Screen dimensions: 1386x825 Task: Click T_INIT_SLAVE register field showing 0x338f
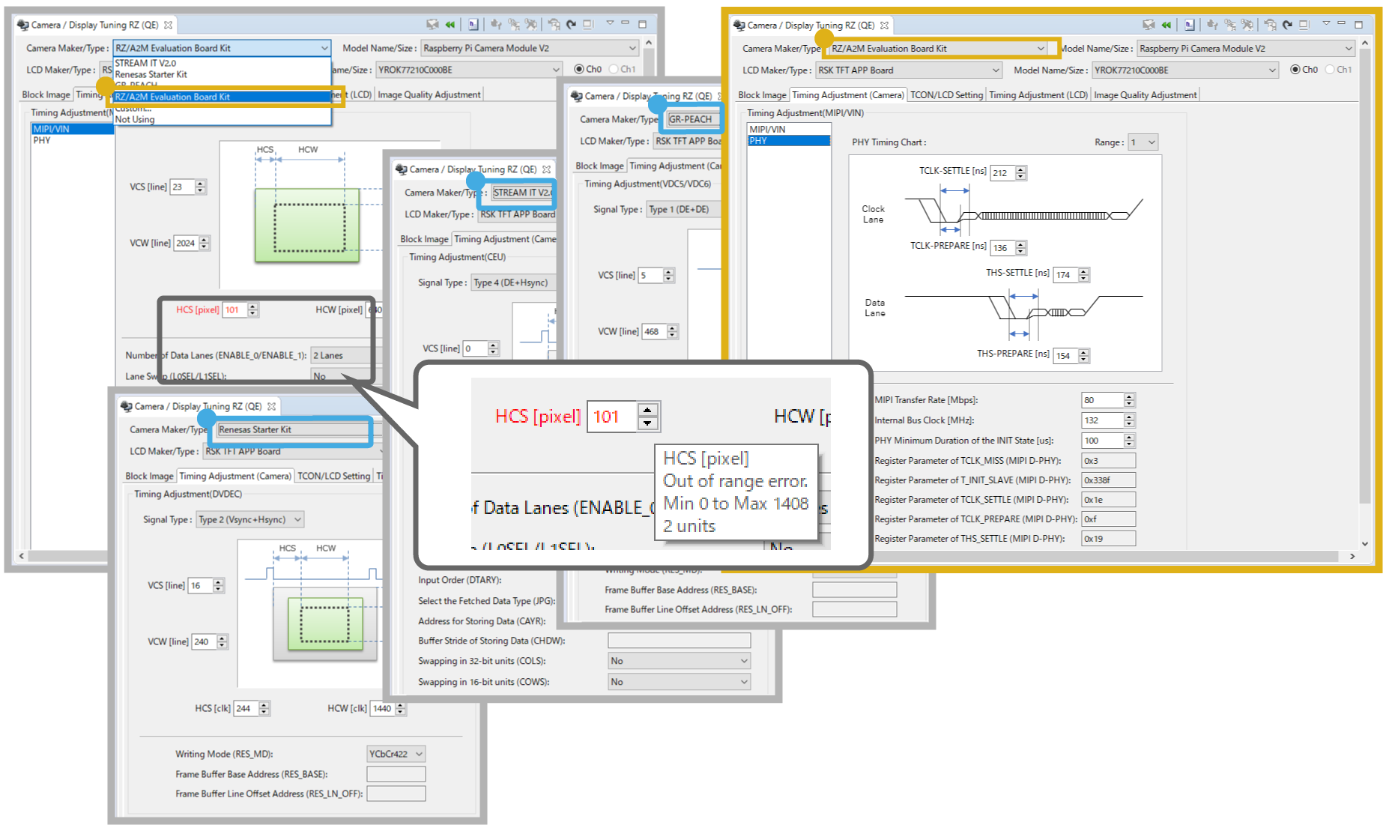click(x=1109, y=480)
